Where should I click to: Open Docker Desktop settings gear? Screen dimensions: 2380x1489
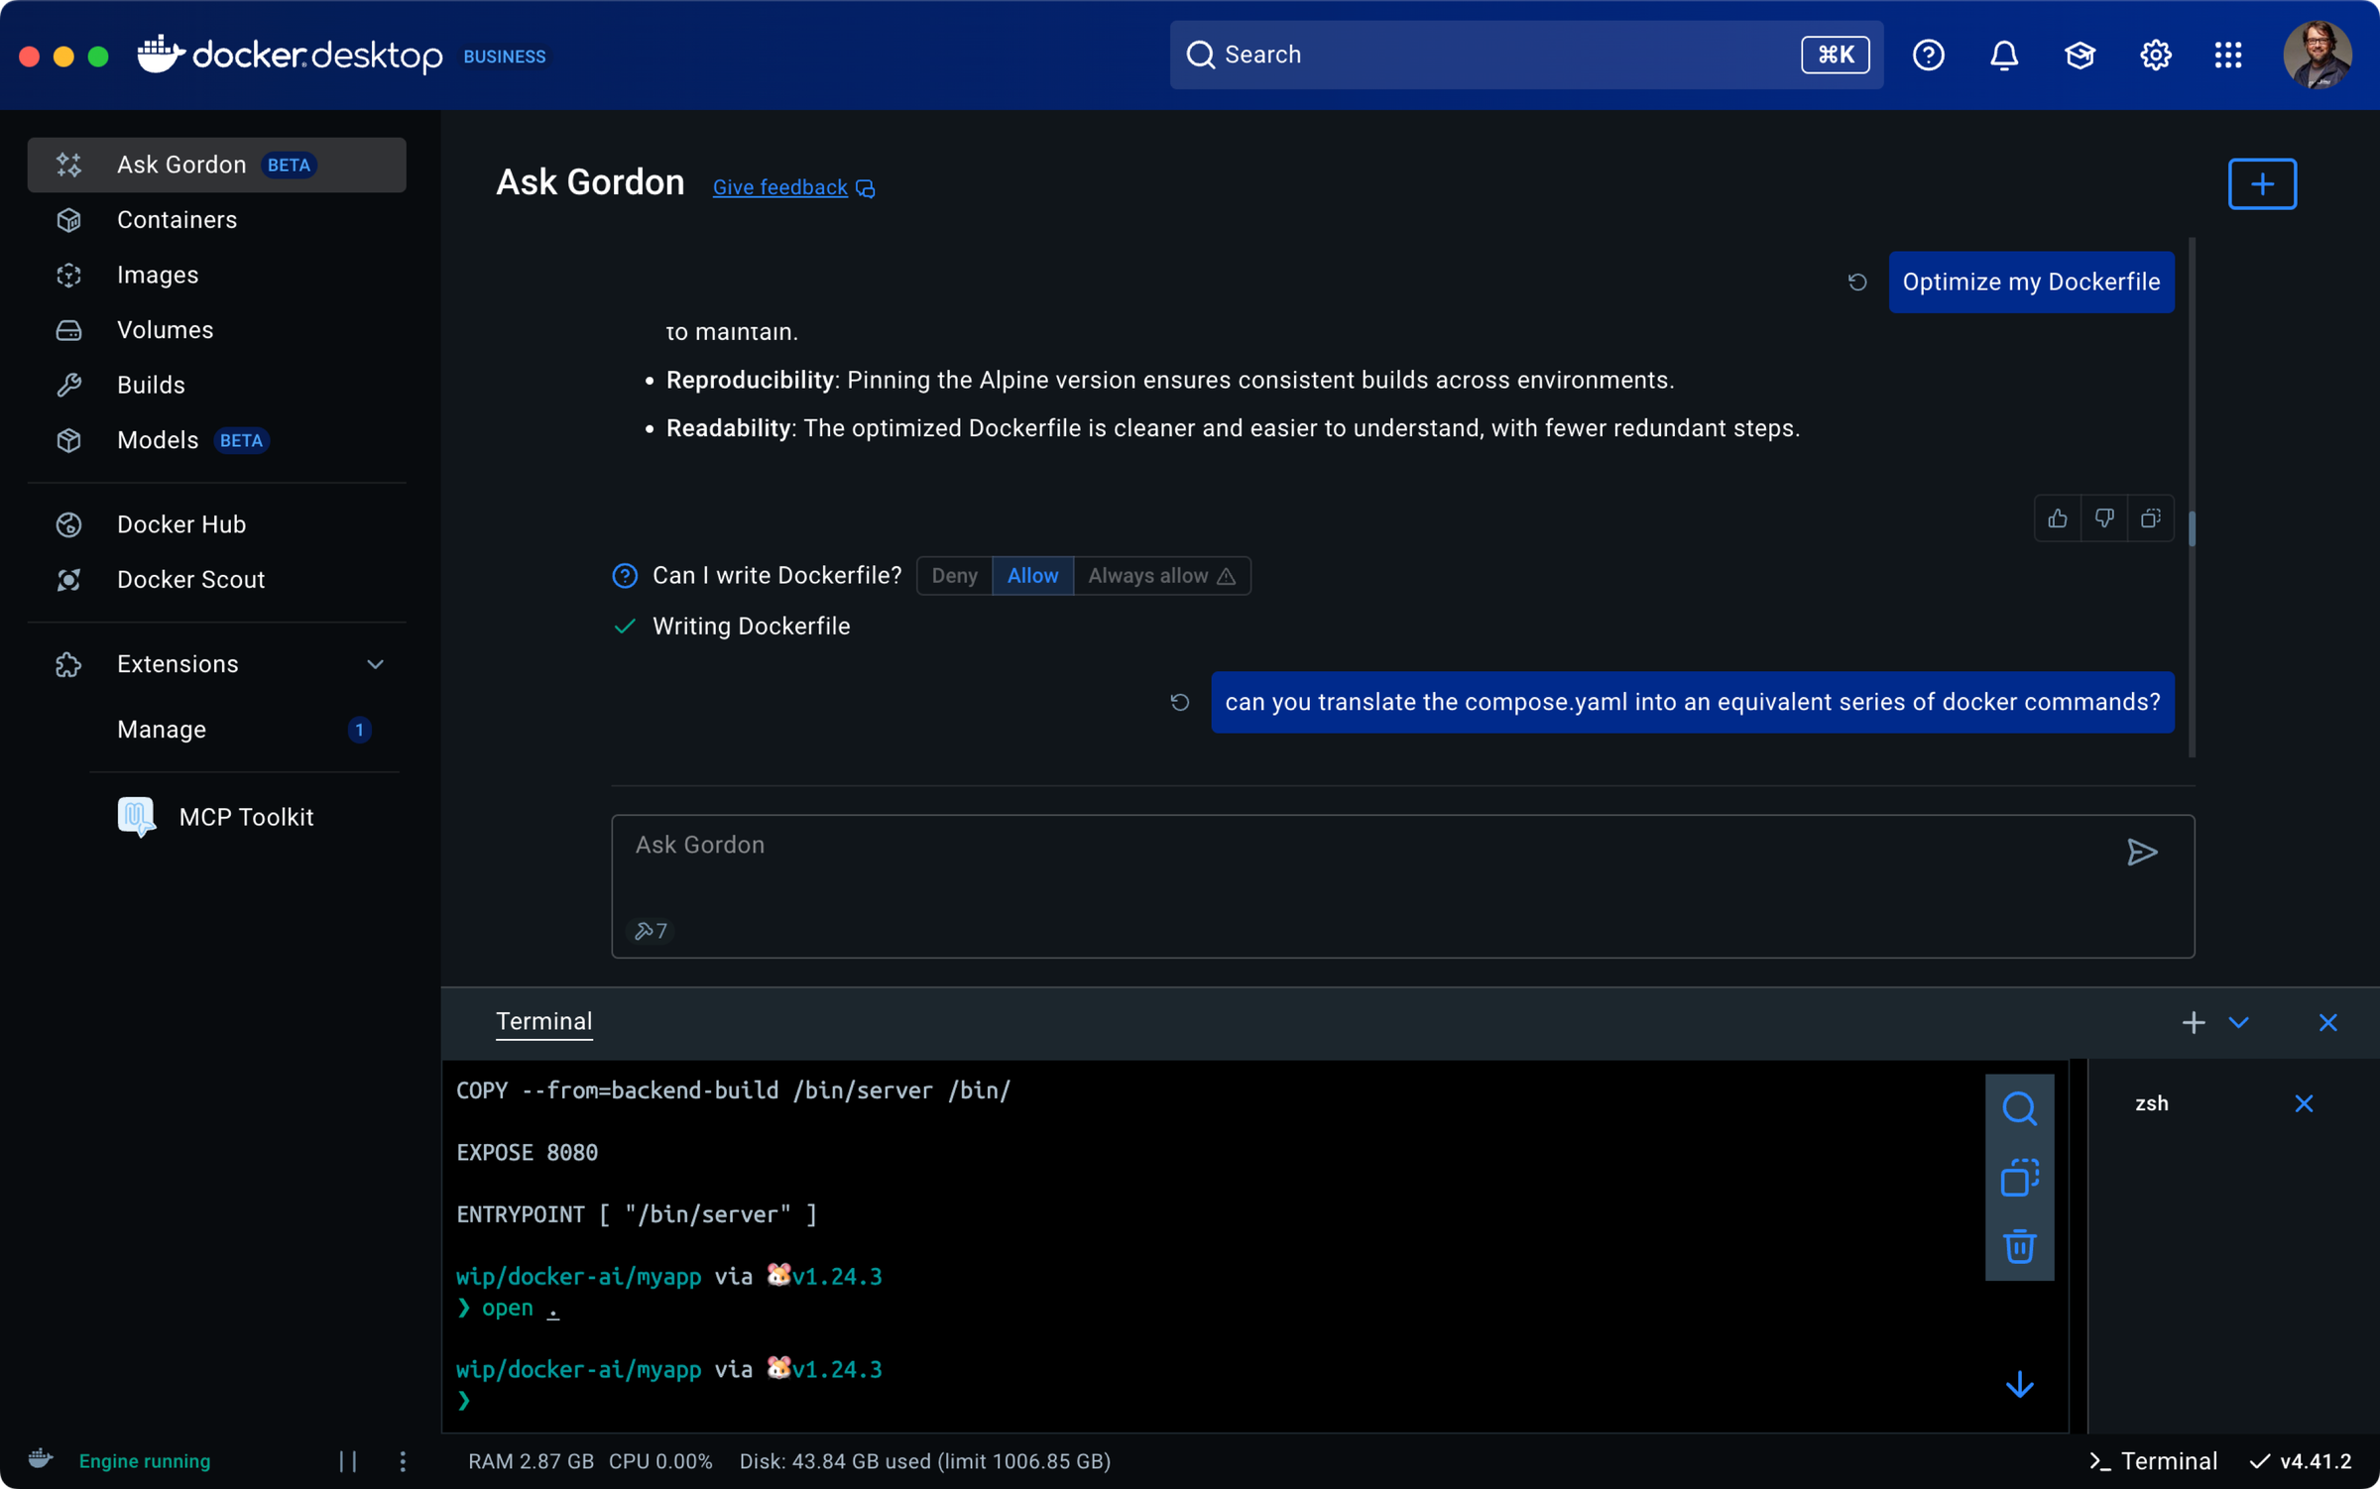(x=2154, y=55)
